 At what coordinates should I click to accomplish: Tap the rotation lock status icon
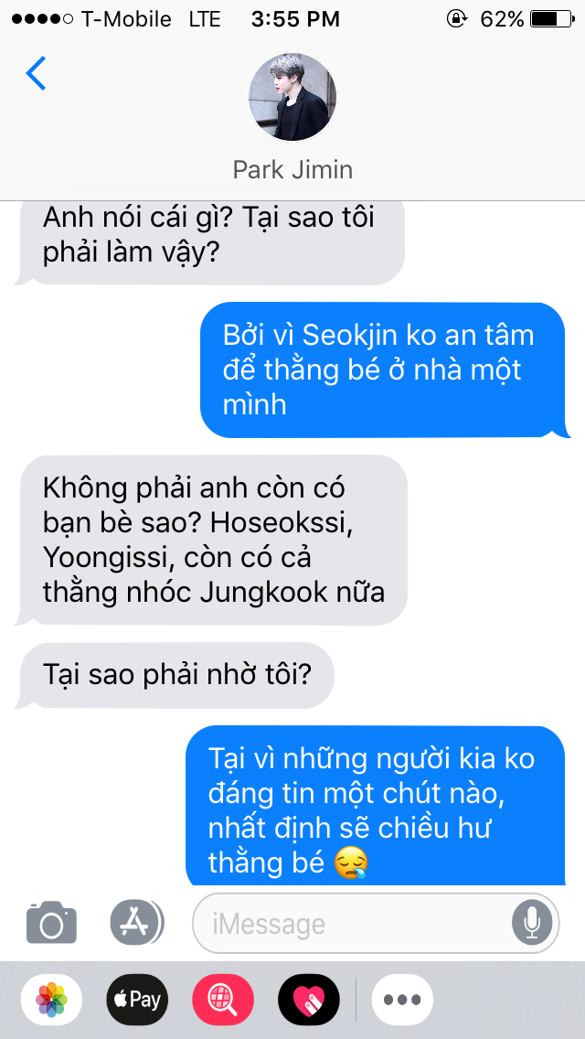click(456, 19)
